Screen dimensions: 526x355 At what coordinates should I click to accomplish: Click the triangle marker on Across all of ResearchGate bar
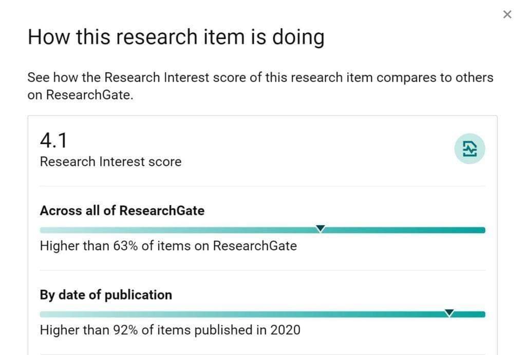click(321, 228)
